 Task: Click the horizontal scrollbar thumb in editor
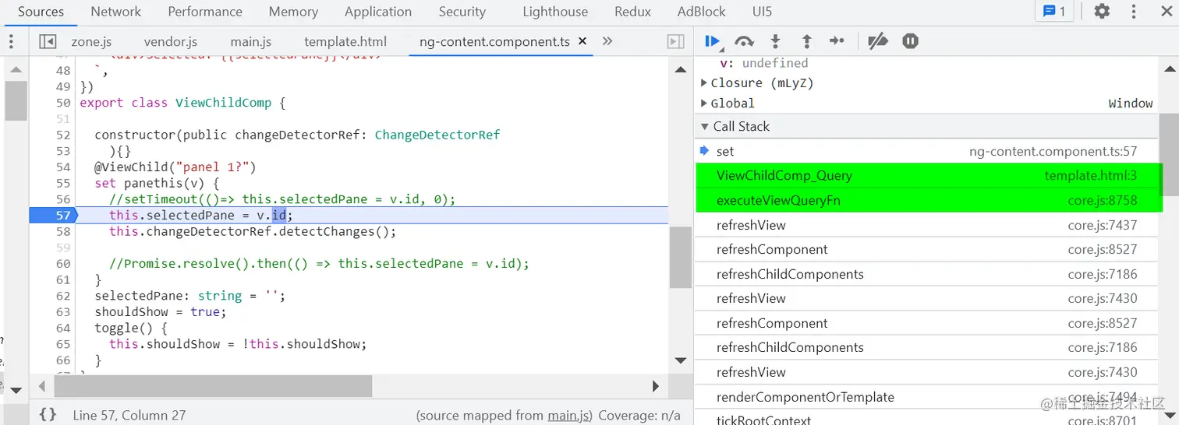(x=213, y=386)
